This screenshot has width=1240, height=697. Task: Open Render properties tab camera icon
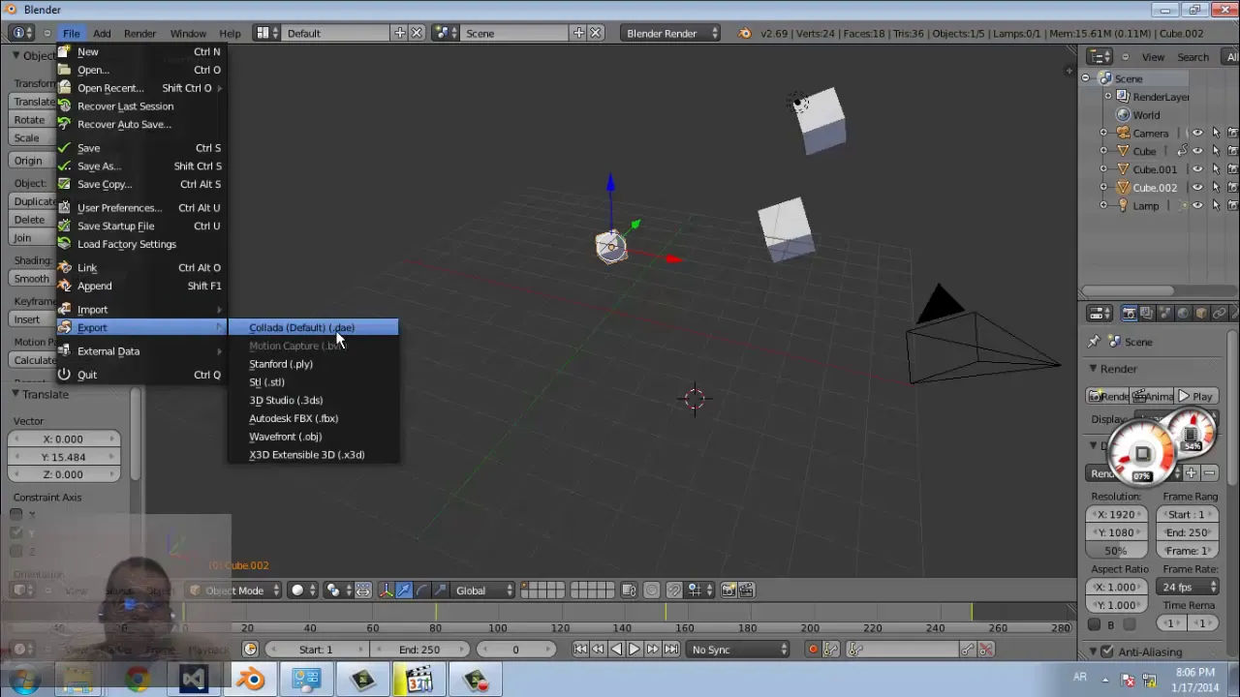point(1129,314)
